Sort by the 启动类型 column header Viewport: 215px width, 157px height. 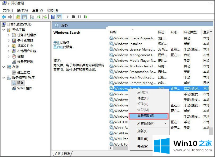[192, 32]
